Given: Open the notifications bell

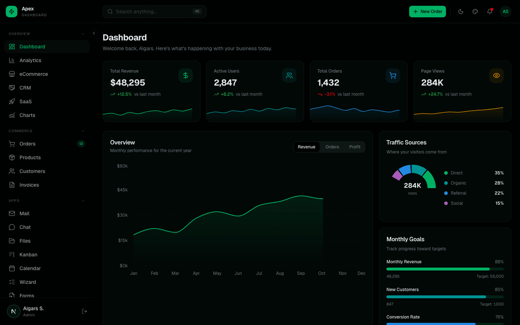Looking at the screenshot, I should 490,11.
